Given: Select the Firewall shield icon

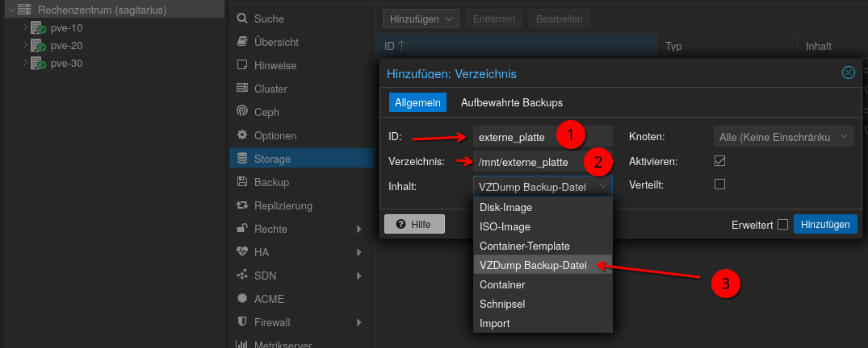Looking at the screenshot, I should coord(241,322).
